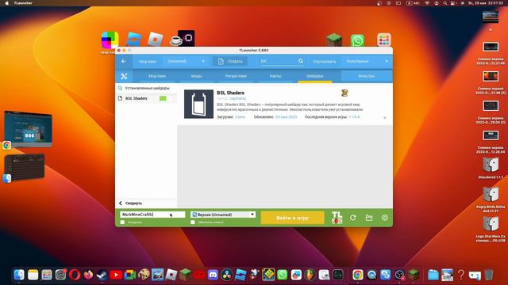
Task: Open the coffee cup Java desktop icon
Action: click(175, 40)
